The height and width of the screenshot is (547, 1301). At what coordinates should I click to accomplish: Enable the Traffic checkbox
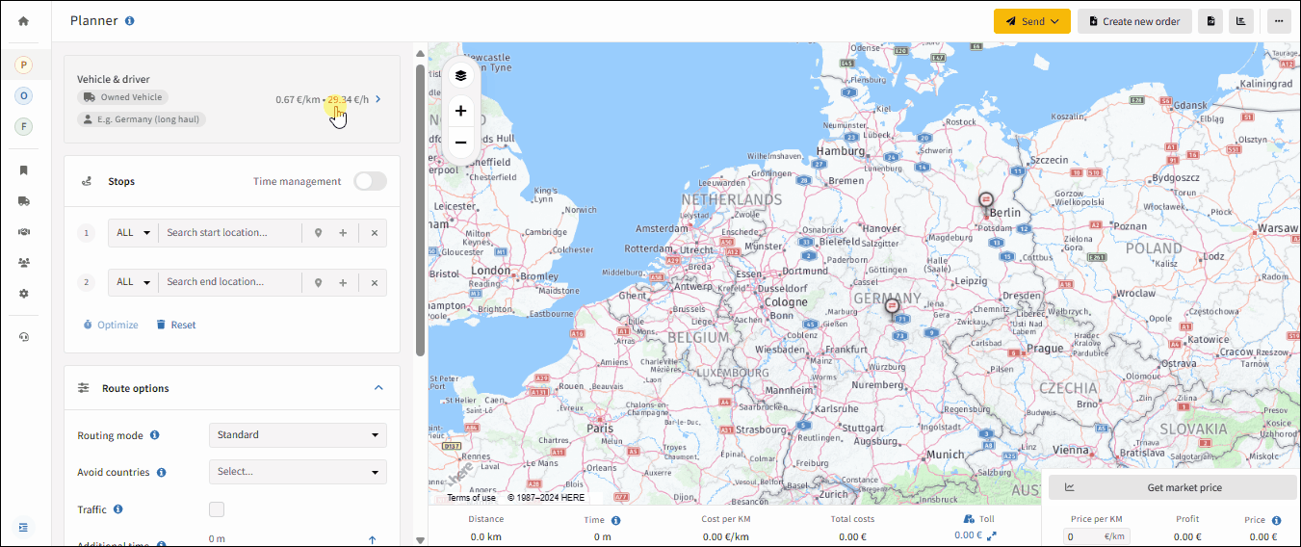[x=217, y=509]
